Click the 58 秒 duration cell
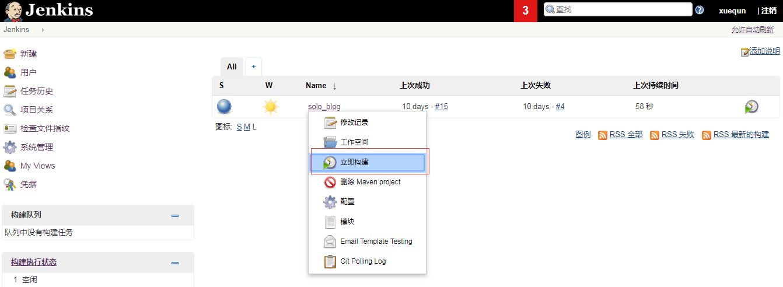 pyautogui.click(x=644, y=107)
